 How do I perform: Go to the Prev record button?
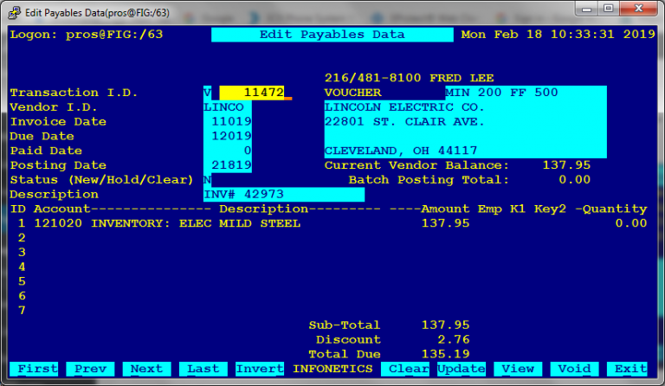(89, 369)
